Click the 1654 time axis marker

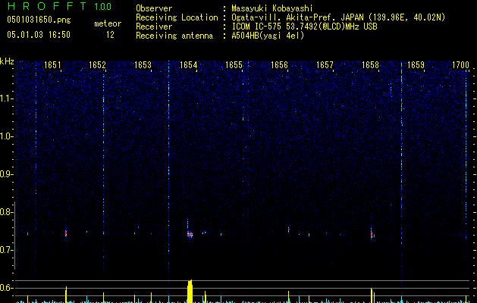pos(189,65)
